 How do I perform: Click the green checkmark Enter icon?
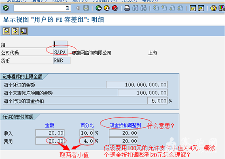click(6, 8)
